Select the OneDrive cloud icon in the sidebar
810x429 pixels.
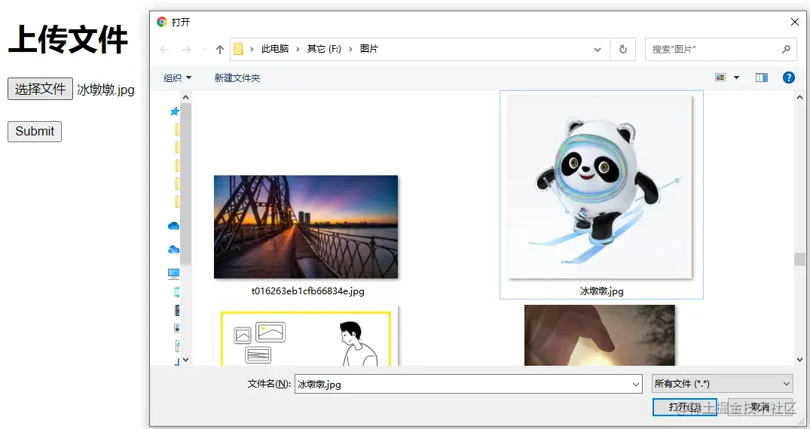173,226
